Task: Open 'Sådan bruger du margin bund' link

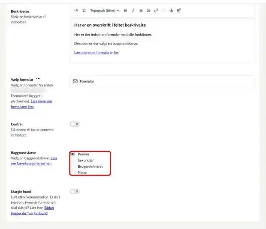Action: tap(32, 211)
